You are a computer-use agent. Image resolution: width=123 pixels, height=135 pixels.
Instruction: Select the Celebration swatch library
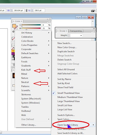click(33, 37)
